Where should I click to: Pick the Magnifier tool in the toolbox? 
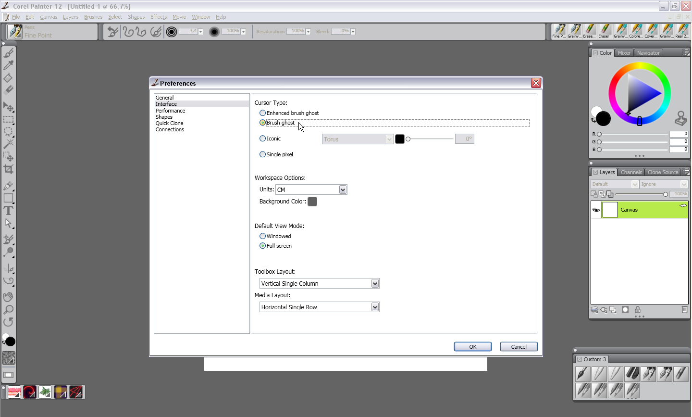click(8, 309)
